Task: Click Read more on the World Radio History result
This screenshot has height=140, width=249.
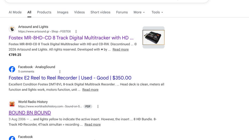Action: coord(93,125)
